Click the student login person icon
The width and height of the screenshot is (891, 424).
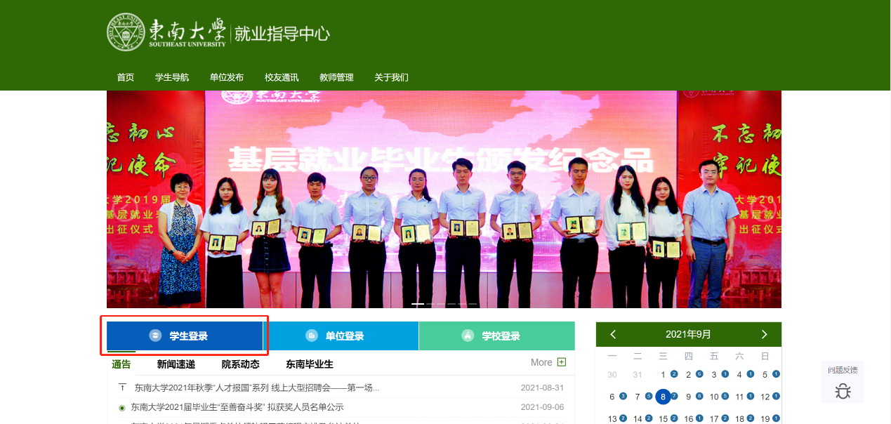click(x=154, y=336)
